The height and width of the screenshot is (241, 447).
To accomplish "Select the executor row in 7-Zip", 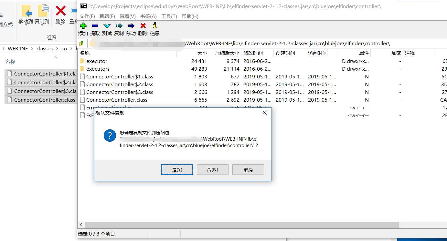I will [262, 61].
